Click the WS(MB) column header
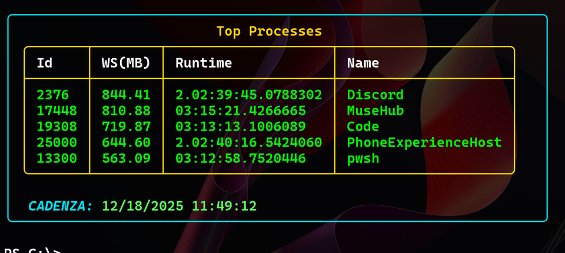This screenshot has height=253, width=565. [x=126, y=63]
